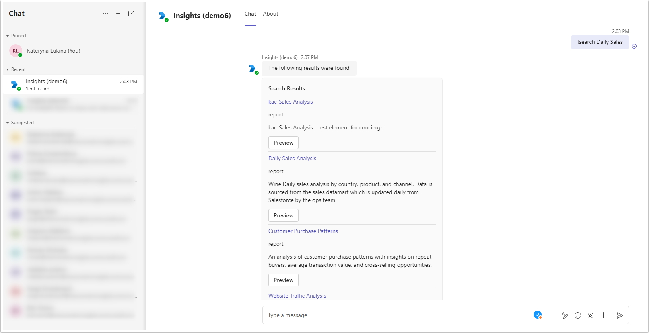Viewport: 649px width, 333px height.
Task: Open the chat list more options menu
Action: click(105, 14)
